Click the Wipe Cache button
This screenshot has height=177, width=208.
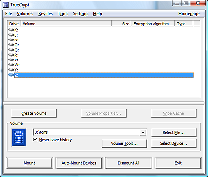coord(174,113)
